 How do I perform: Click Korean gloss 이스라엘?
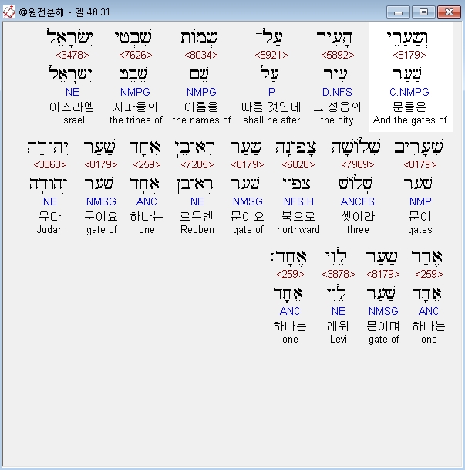(72, 107)
